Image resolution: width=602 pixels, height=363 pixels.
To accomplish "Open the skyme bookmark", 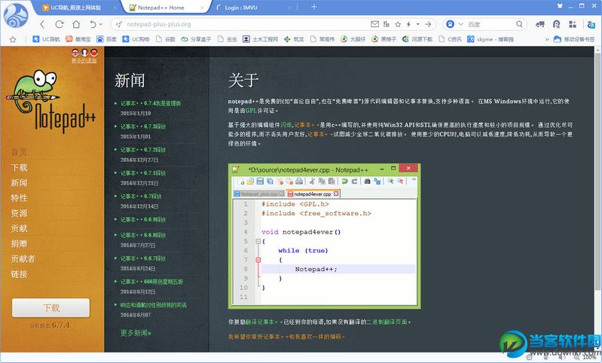I will [490, 39].
